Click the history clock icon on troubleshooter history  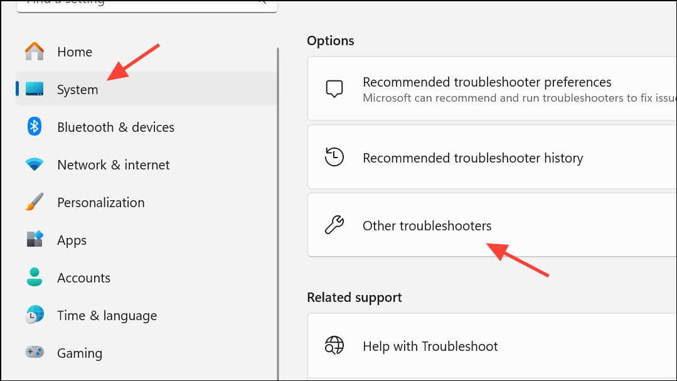(334, 157)
